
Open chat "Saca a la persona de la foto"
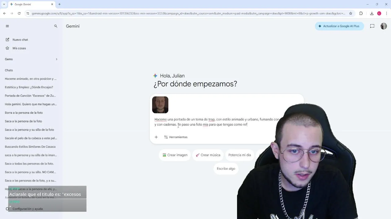[x=23, y=121]
